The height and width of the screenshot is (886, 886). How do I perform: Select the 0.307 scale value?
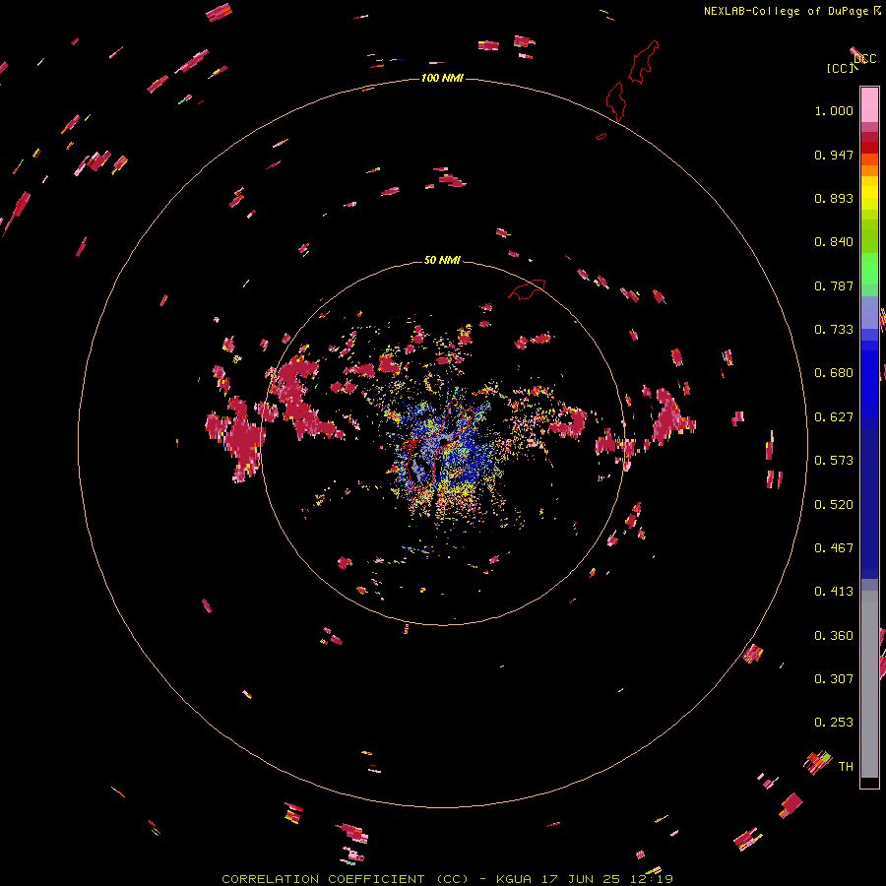pyautogui.click(x=834, y=679)
